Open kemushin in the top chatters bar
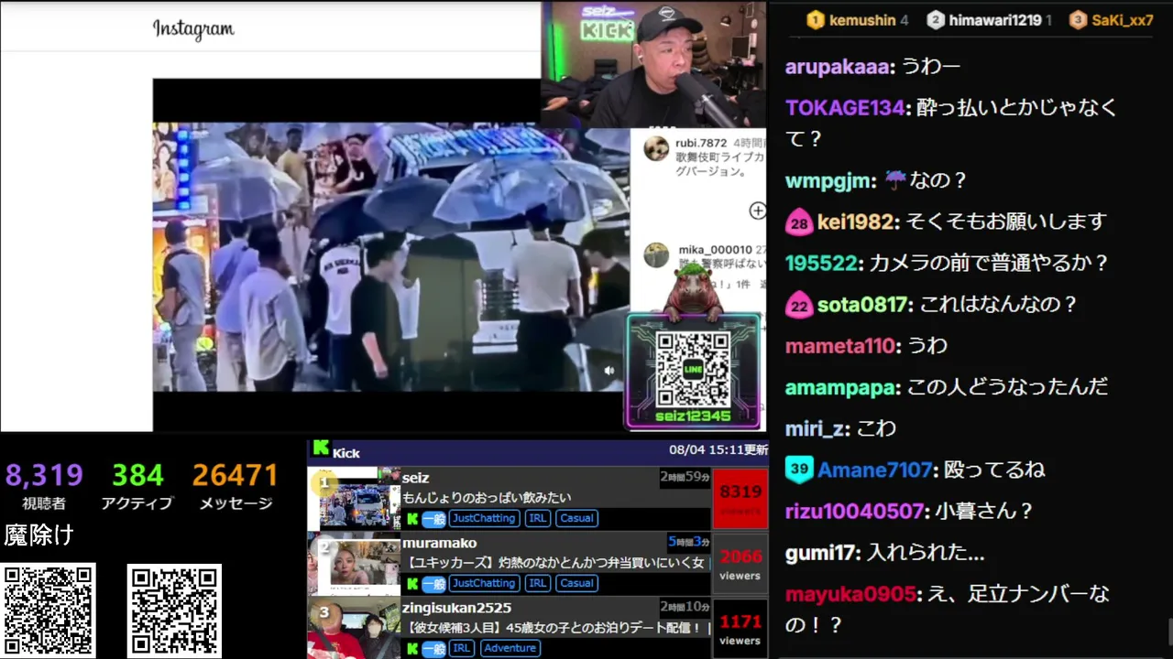This screenshot has width=1173, height=659. click(863, 20)
